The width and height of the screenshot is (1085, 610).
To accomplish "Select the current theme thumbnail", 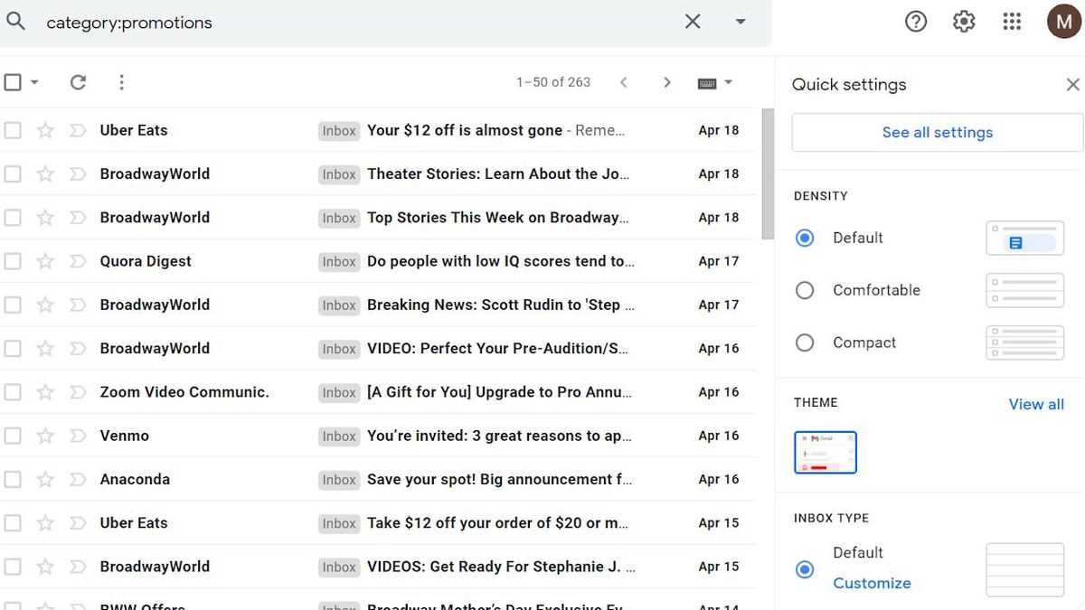I will click(x=825, y=454).
